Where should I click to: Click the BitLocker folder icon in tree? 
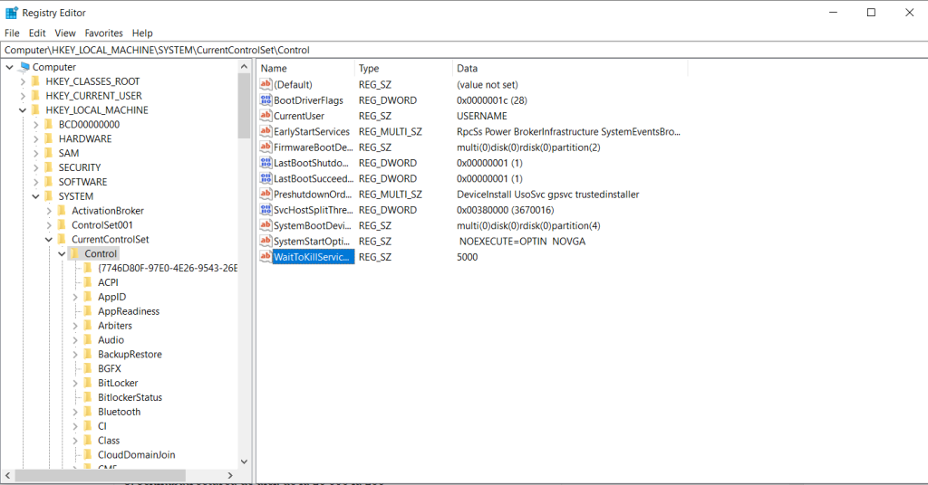coord(88,383)
